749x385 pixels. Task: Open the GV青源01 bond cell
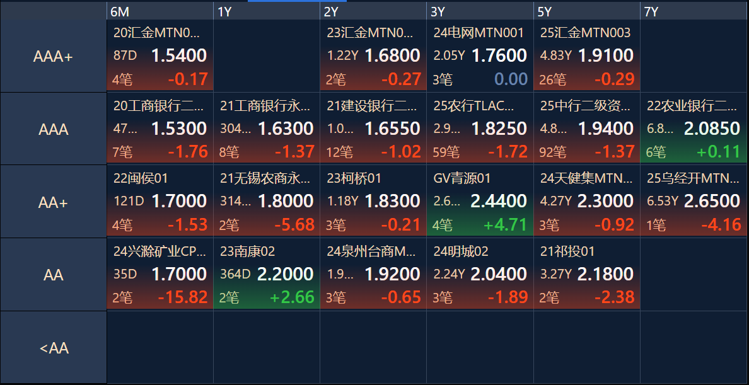coord(480,201)
